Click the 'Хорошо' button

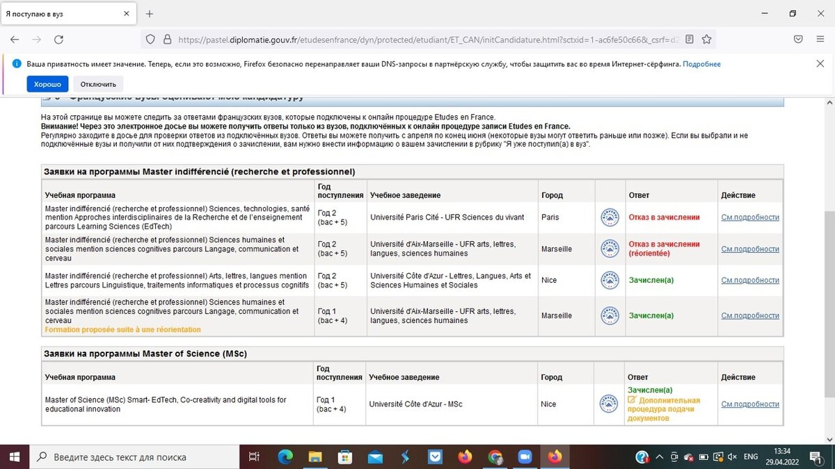coord(47,84)
